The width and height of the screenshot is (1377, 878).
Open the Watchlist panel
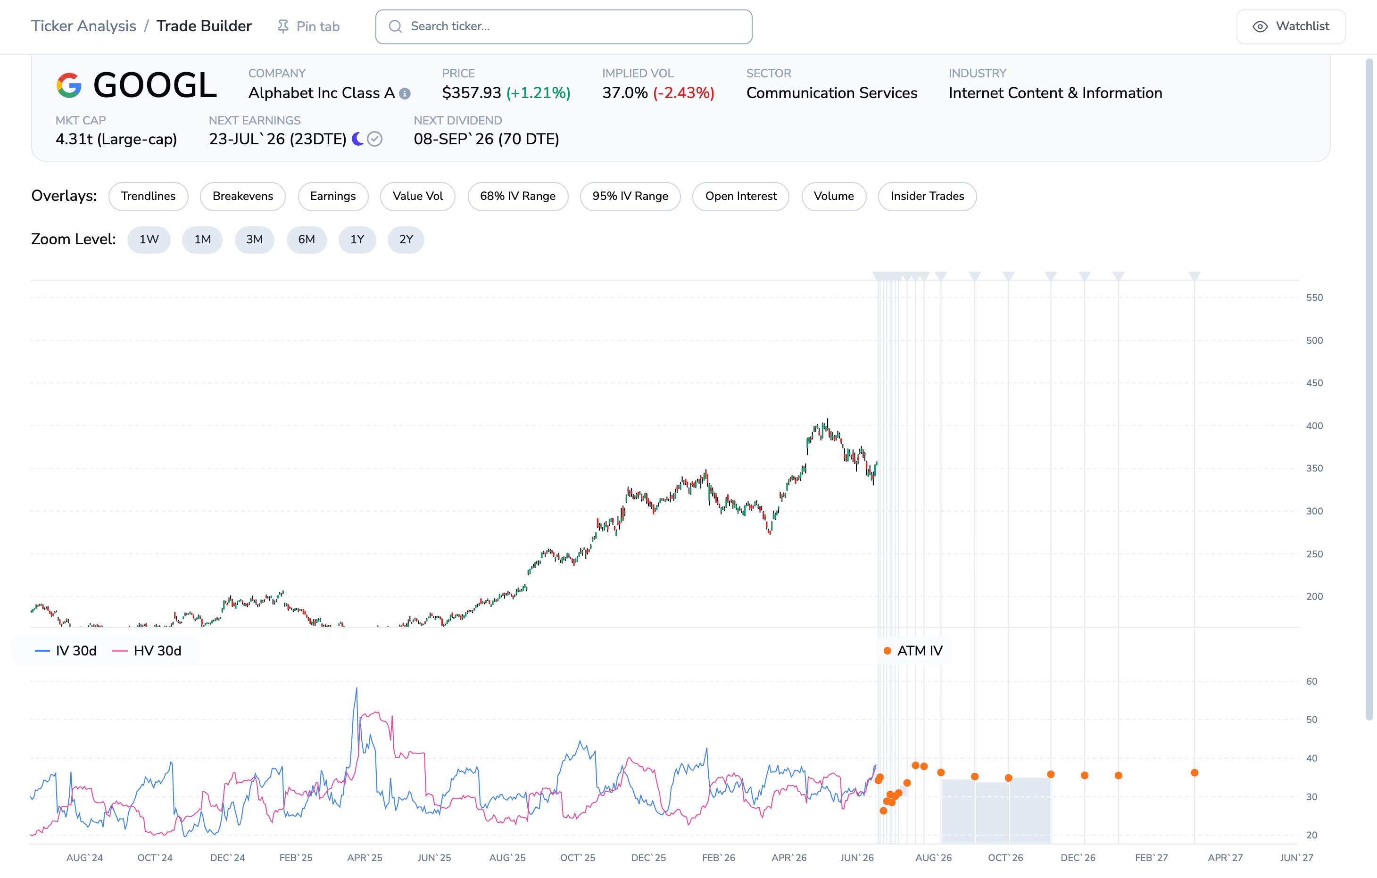tap(1291, 26)
